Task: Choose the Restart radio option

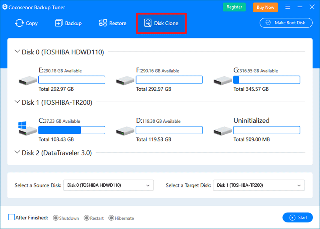Action: 86,218
